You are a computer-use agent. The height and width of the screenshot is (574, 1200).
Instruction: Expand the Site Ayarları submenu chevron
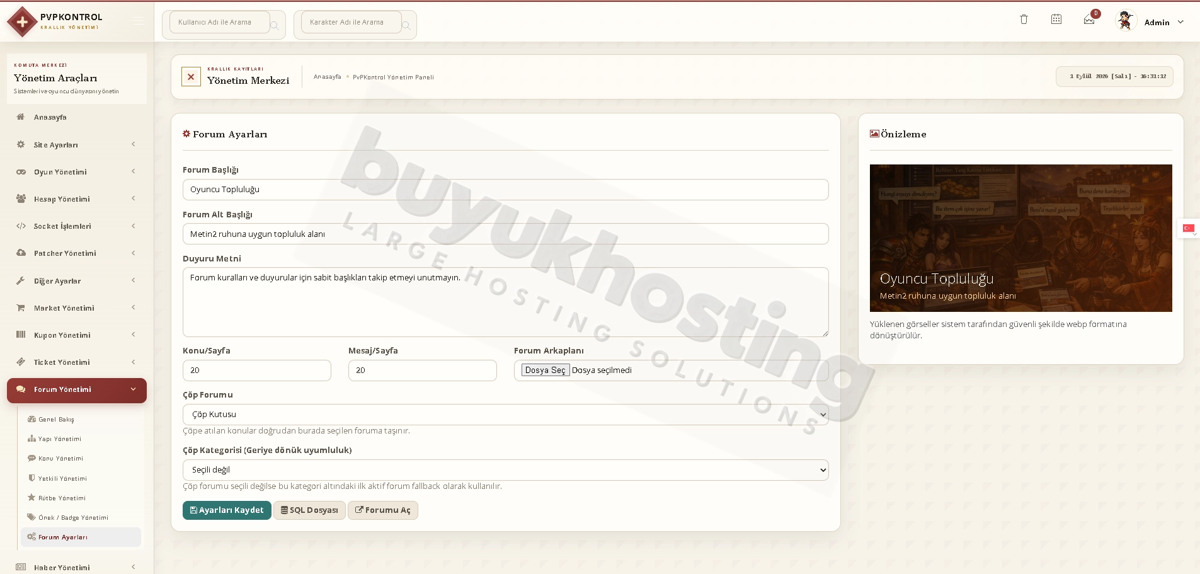point(134,144)
